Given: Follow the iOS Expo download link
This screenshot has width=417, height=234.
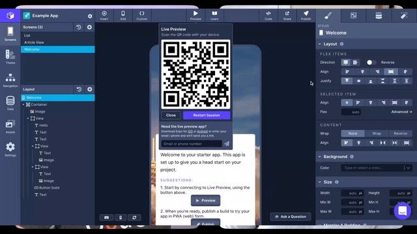Looking at the screenshot, I should coord(190,131).
